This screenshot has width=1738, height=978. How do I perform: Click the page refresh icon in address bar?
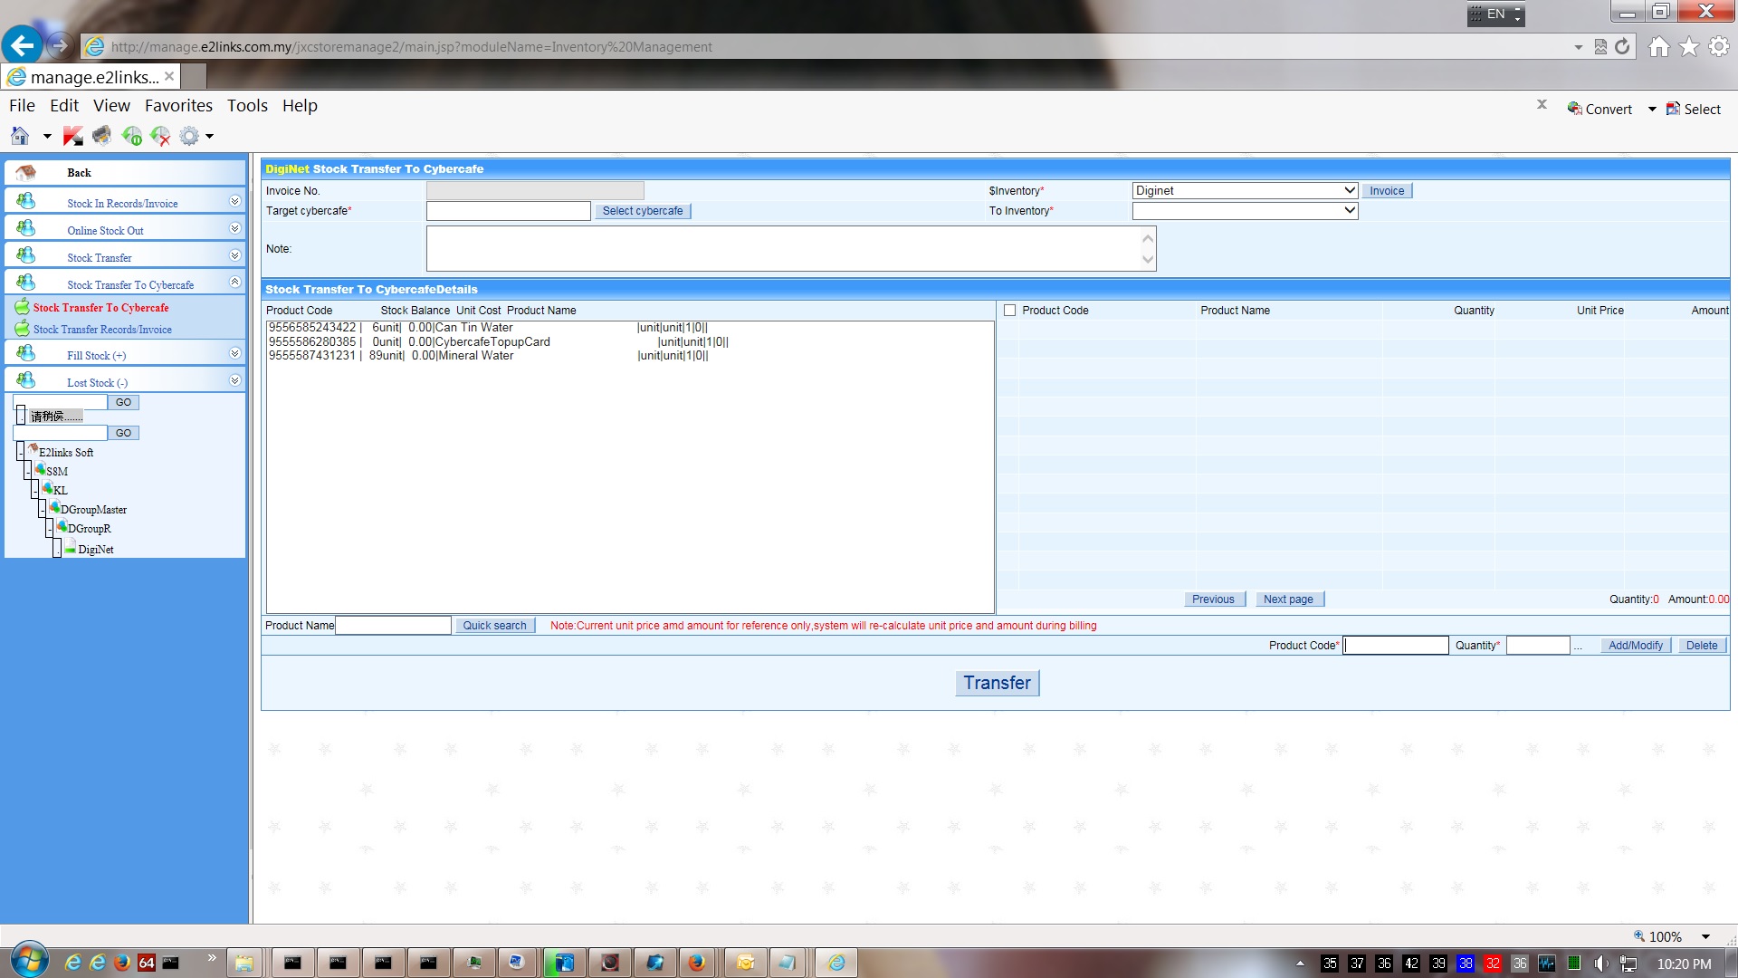coord(1622,47)
